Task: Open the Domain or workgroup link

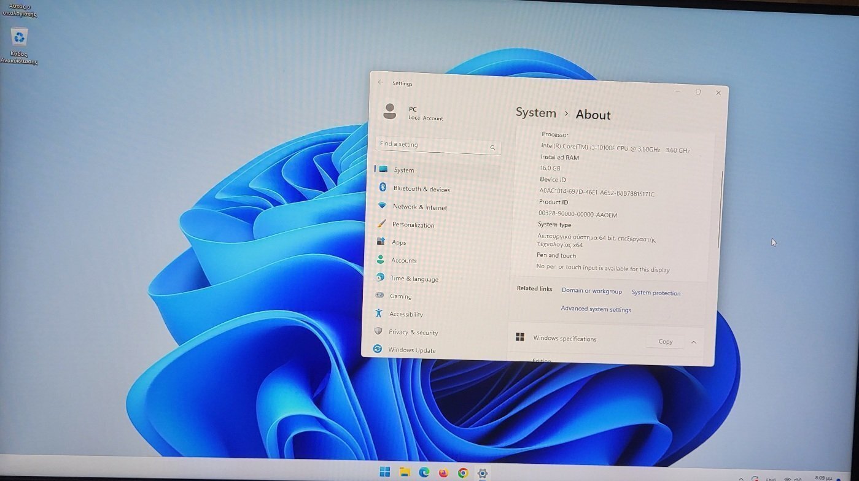Action: 591,291
